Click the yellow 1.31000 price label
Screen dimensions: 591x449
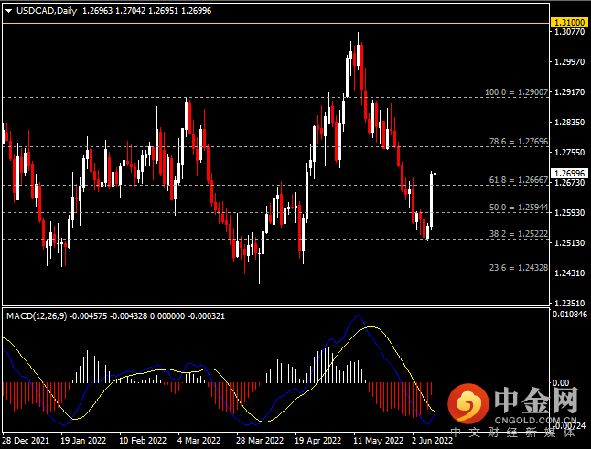tap(570, 23)
